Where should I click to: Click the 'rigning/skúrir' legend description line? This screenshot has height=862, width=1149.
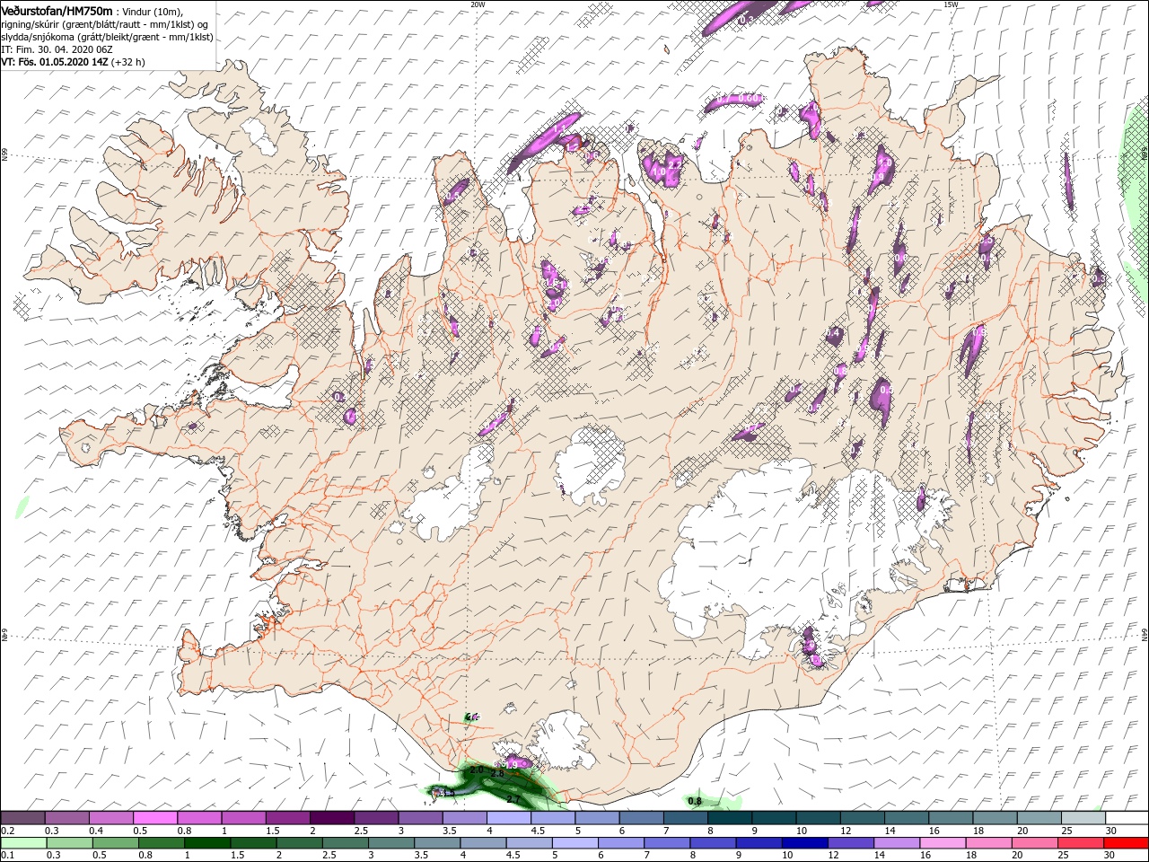tap(103, 23)
